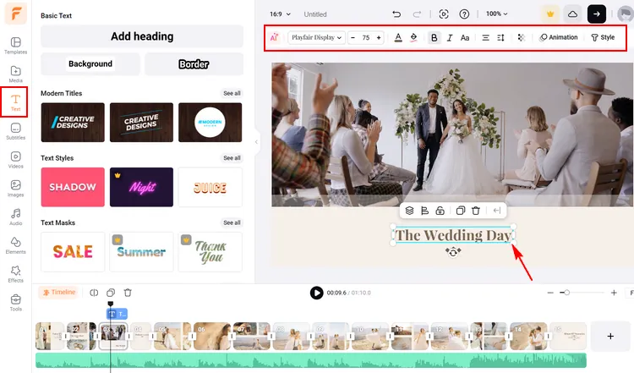Open layer order icon in floating toolbar
The width and height of the screenshot is (634, 373).
click(x=410, y=211)
